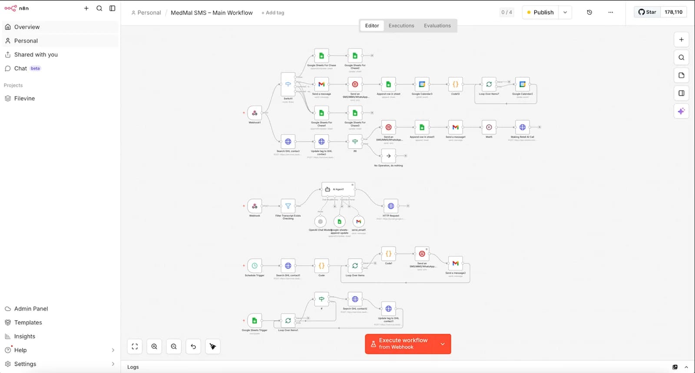
Task: Open the Search GHL contact2 node
Action: 355,299
